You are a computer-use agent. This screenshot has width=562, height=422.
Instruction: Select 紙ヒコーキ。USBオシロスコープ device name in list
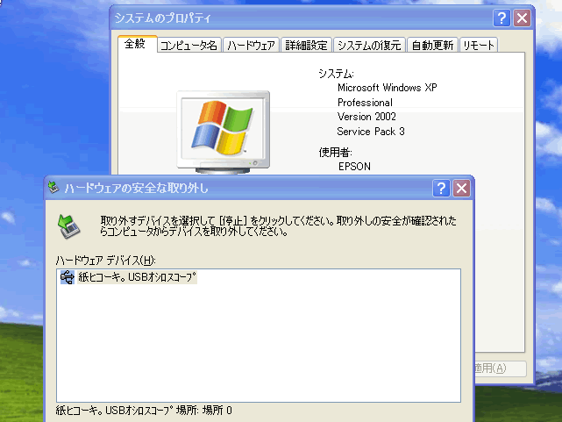point(138,278)
